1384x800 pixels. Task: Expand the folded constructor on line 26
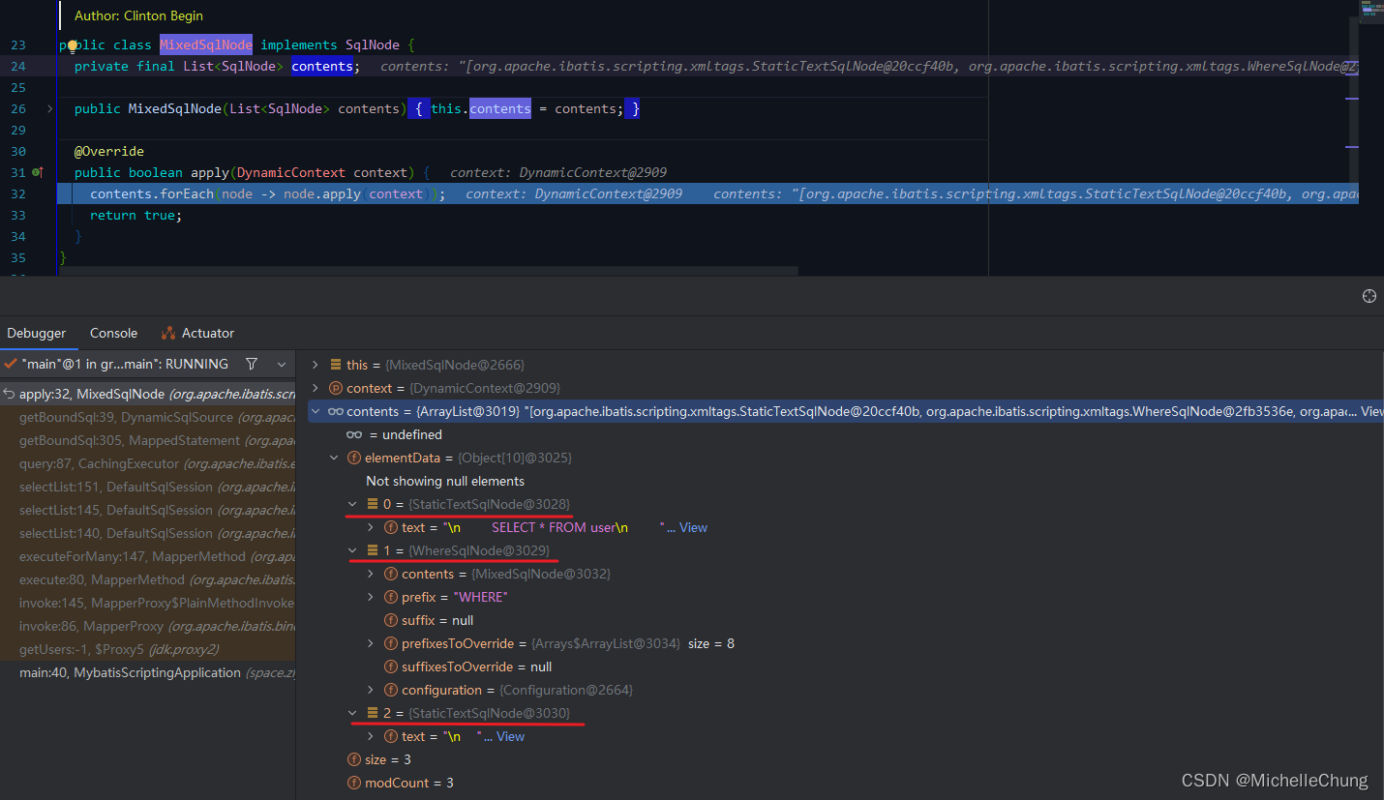[49, 108]
